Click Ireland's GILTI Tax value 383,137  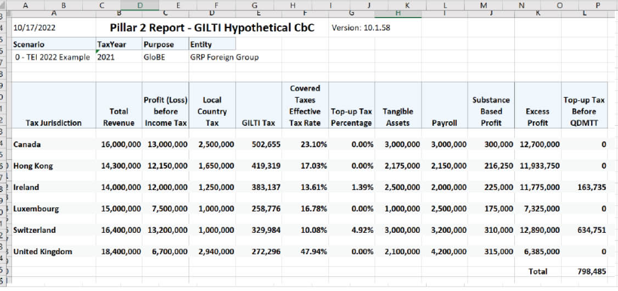point(259,187)
